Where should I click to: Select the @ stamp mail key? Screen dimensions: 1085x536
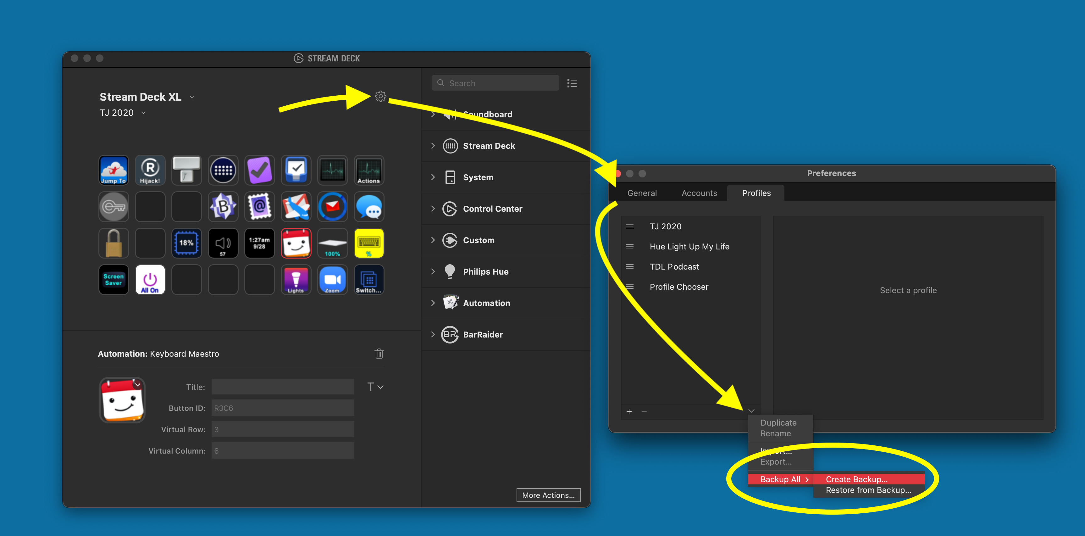[259, 206]
